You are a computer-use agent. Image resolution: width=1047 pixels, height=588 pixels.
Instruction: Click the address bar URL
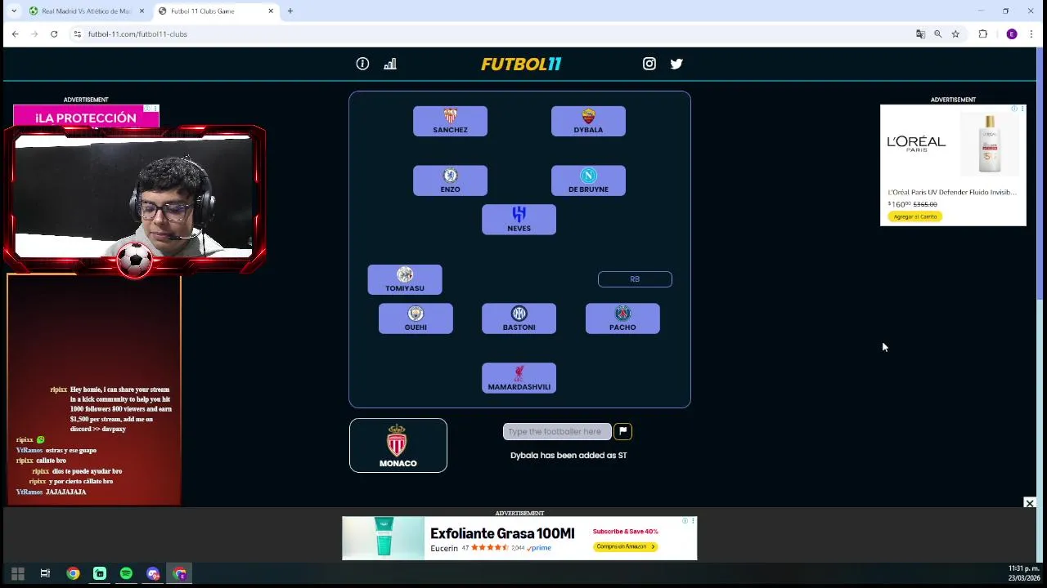pos(137,33)
